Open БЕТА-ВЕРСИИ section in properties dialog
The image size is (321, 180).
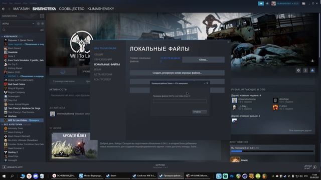[x=103, y=74]
